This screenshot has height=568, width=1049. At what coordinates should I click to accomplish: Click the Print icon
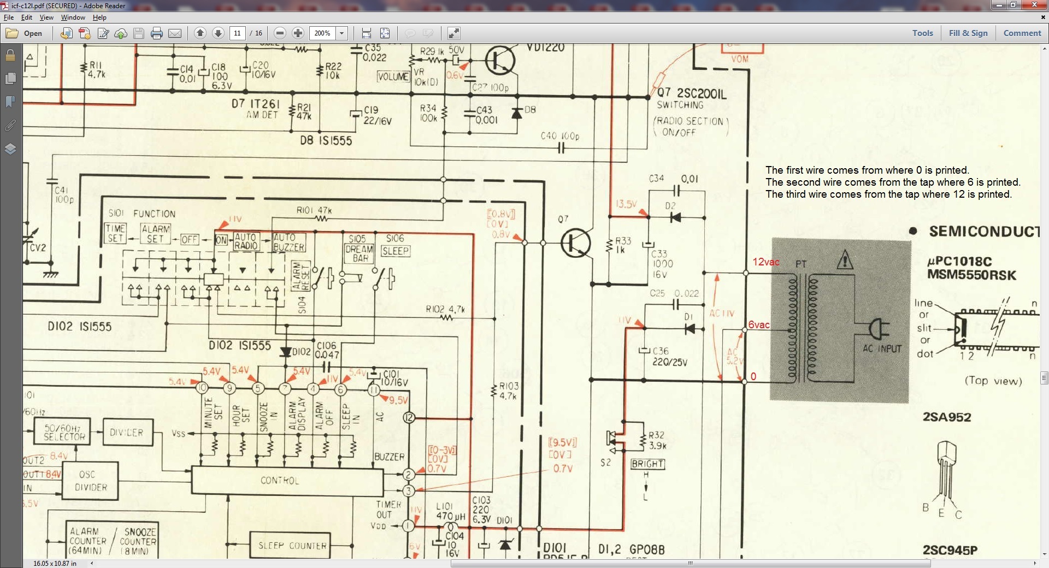pos(157,33)
